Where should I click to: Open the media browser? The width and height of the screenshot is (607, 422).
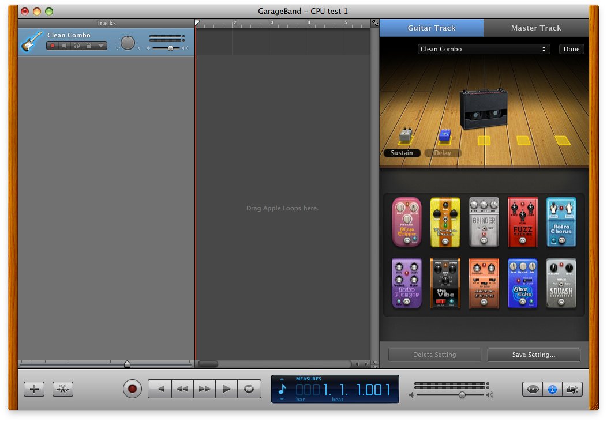pos(572,389)
